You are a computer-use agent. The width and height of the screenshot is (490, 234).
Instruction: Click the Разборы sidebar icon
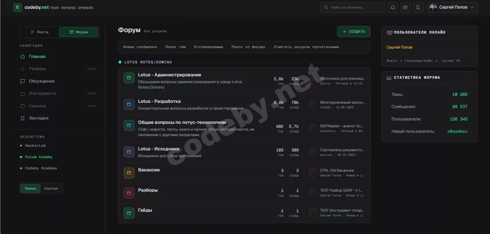[22, 69]
